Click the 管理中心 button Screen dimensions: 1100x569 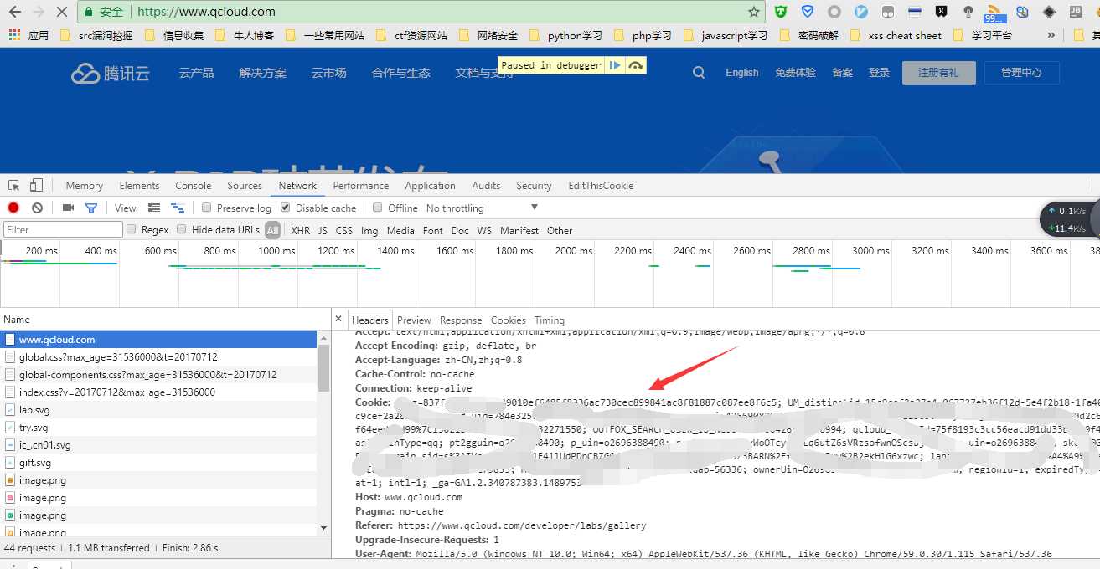[x=1022, y=73]
